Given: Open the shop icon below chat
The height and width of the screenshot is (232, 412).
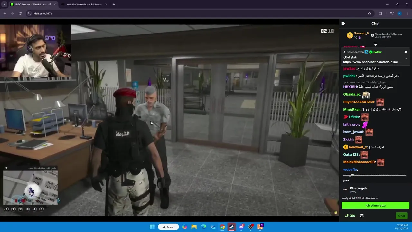Looking at the screenshot, I should point(362,216).
